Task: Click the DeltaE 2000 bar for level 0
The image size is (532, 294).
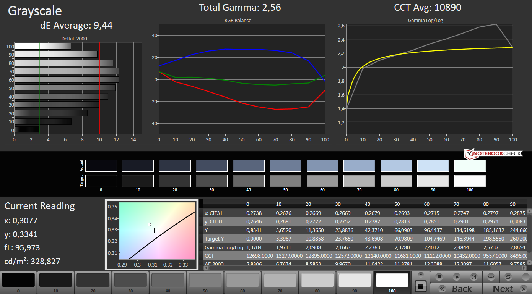Action: click(27, 130)
